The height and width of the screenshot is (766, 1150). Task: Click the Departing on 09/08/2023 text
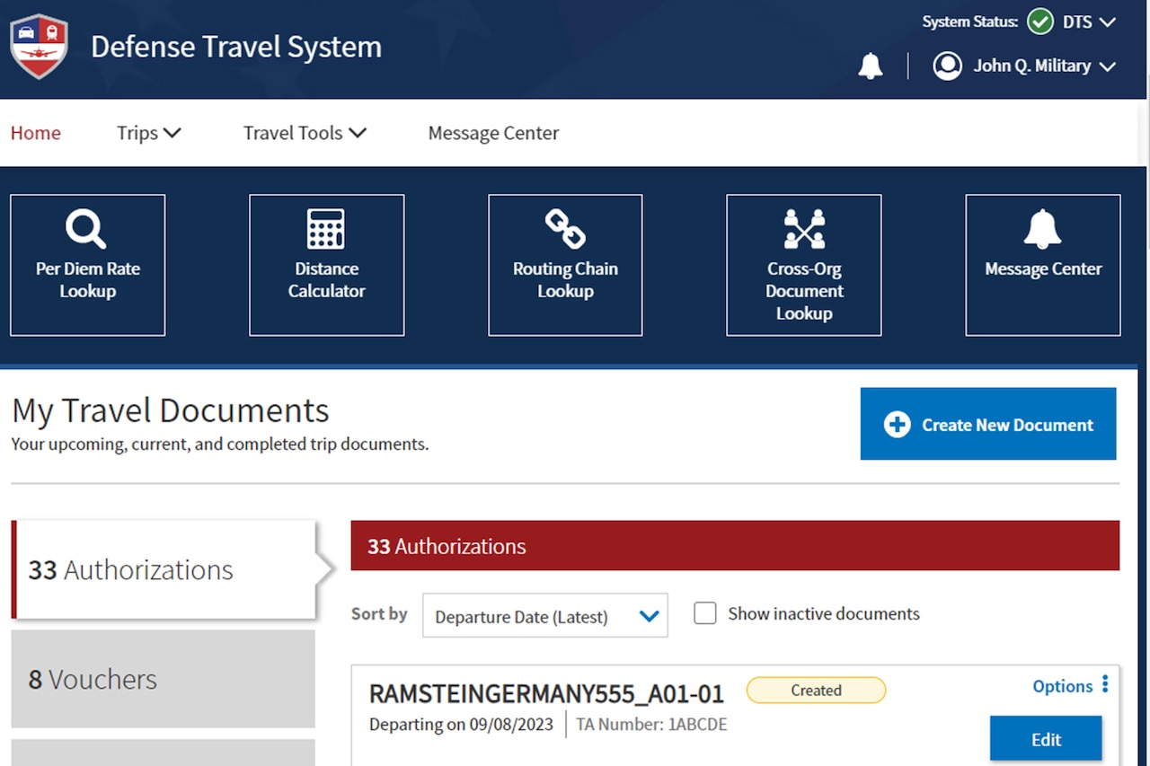click(461, 724)
